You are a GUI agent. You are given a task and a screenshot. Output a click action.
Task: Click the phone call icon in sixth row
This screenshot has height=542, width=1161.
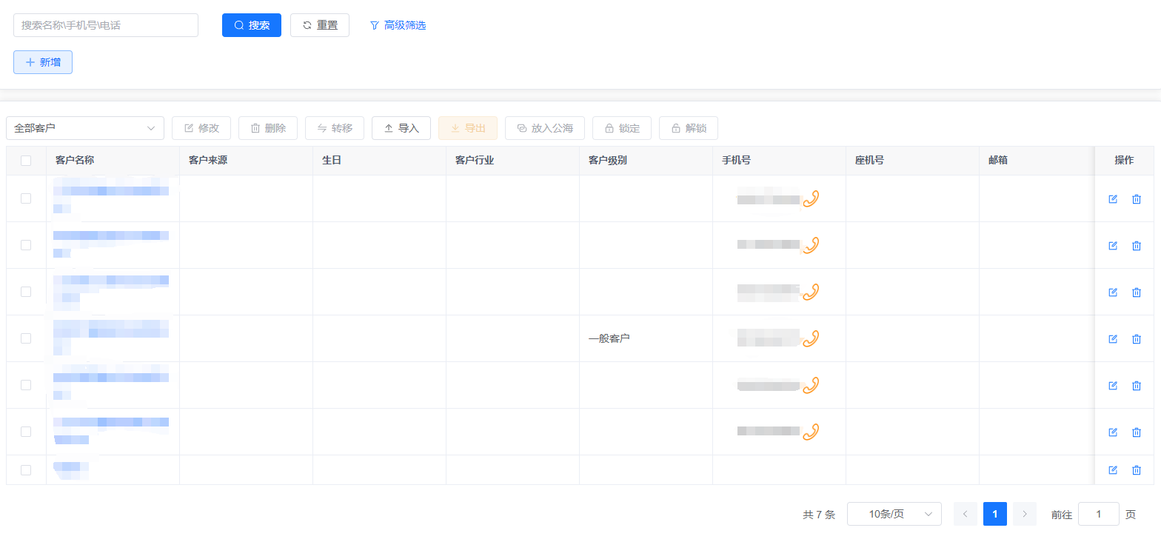[x=811, y=432]
